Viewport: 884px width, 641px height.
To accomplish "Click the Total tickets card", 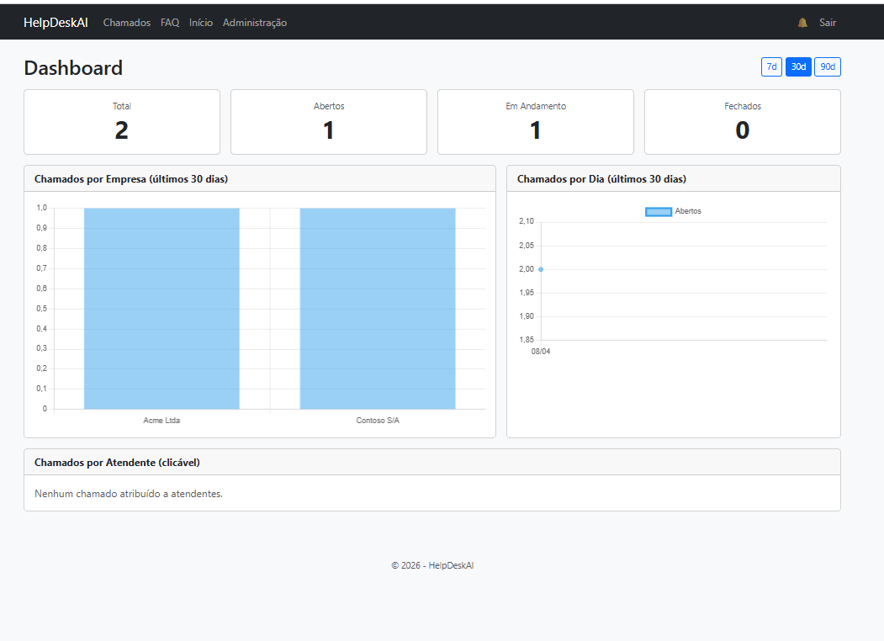I will [122, 122].
